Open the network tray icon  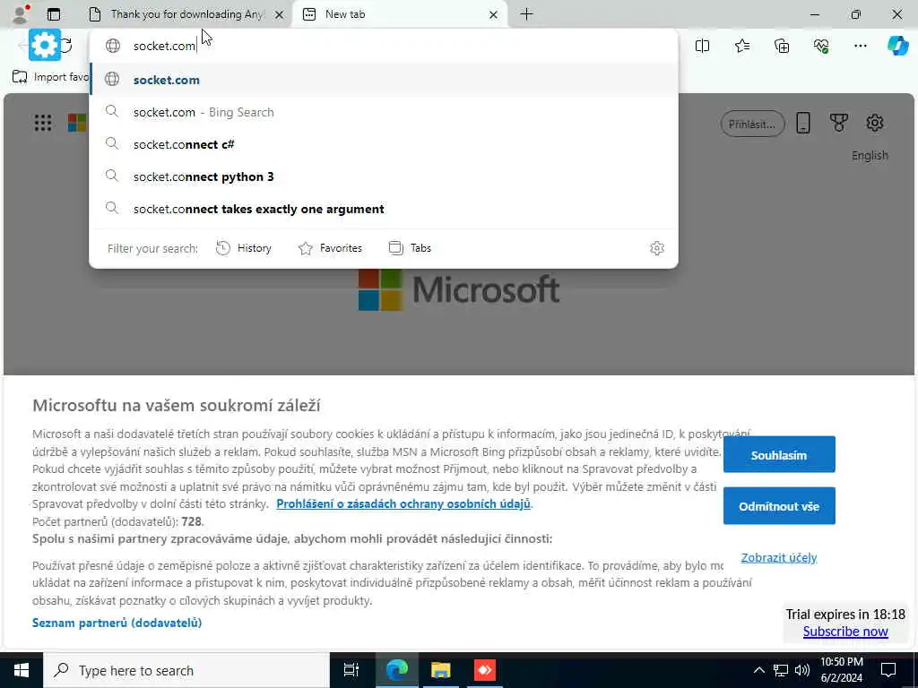(781, 670)
